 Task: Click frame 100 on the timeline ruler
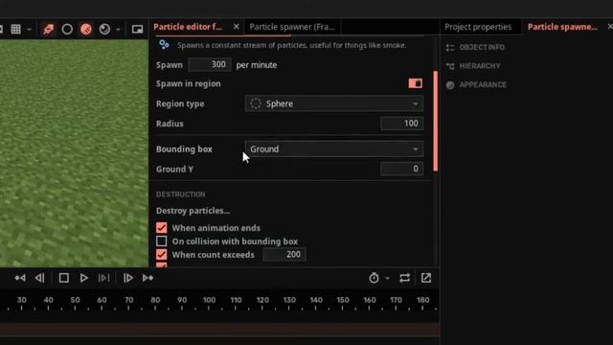[x=209, y=300]
